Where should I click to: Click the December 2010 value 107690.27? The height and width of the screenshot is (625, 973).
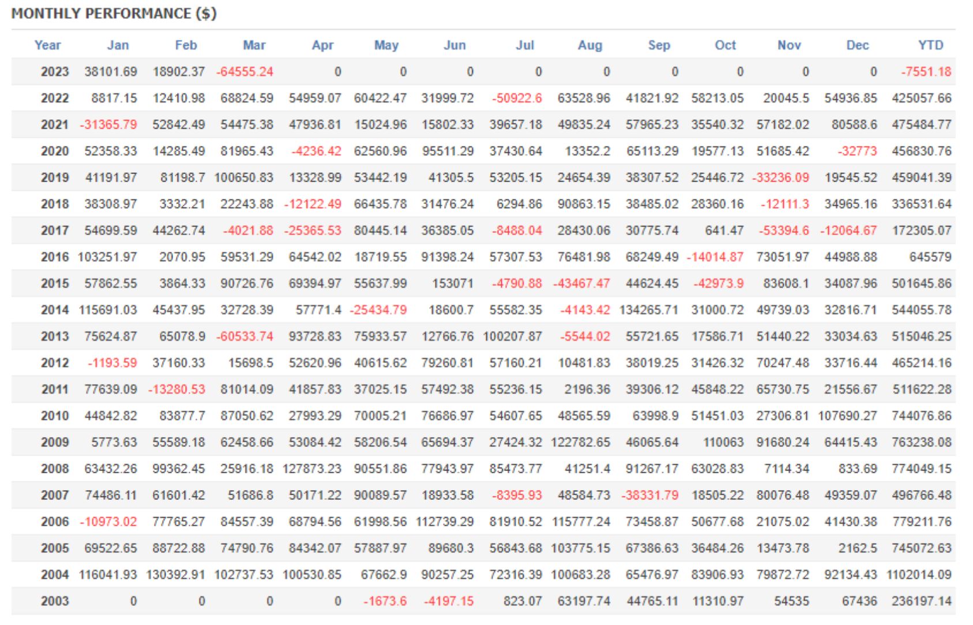(x=847, y=416)
